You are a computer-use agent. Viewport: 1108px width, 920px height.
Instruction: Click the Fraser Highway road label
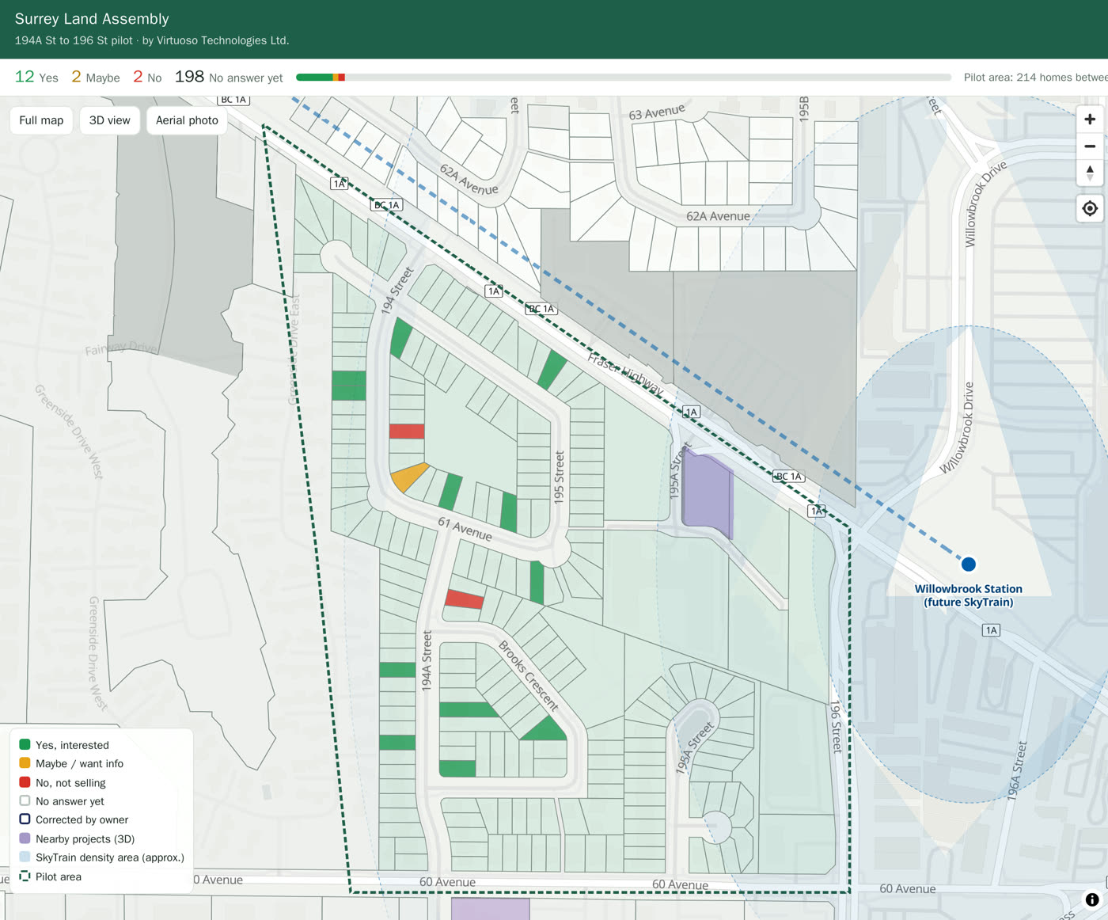tap(625, 374)
